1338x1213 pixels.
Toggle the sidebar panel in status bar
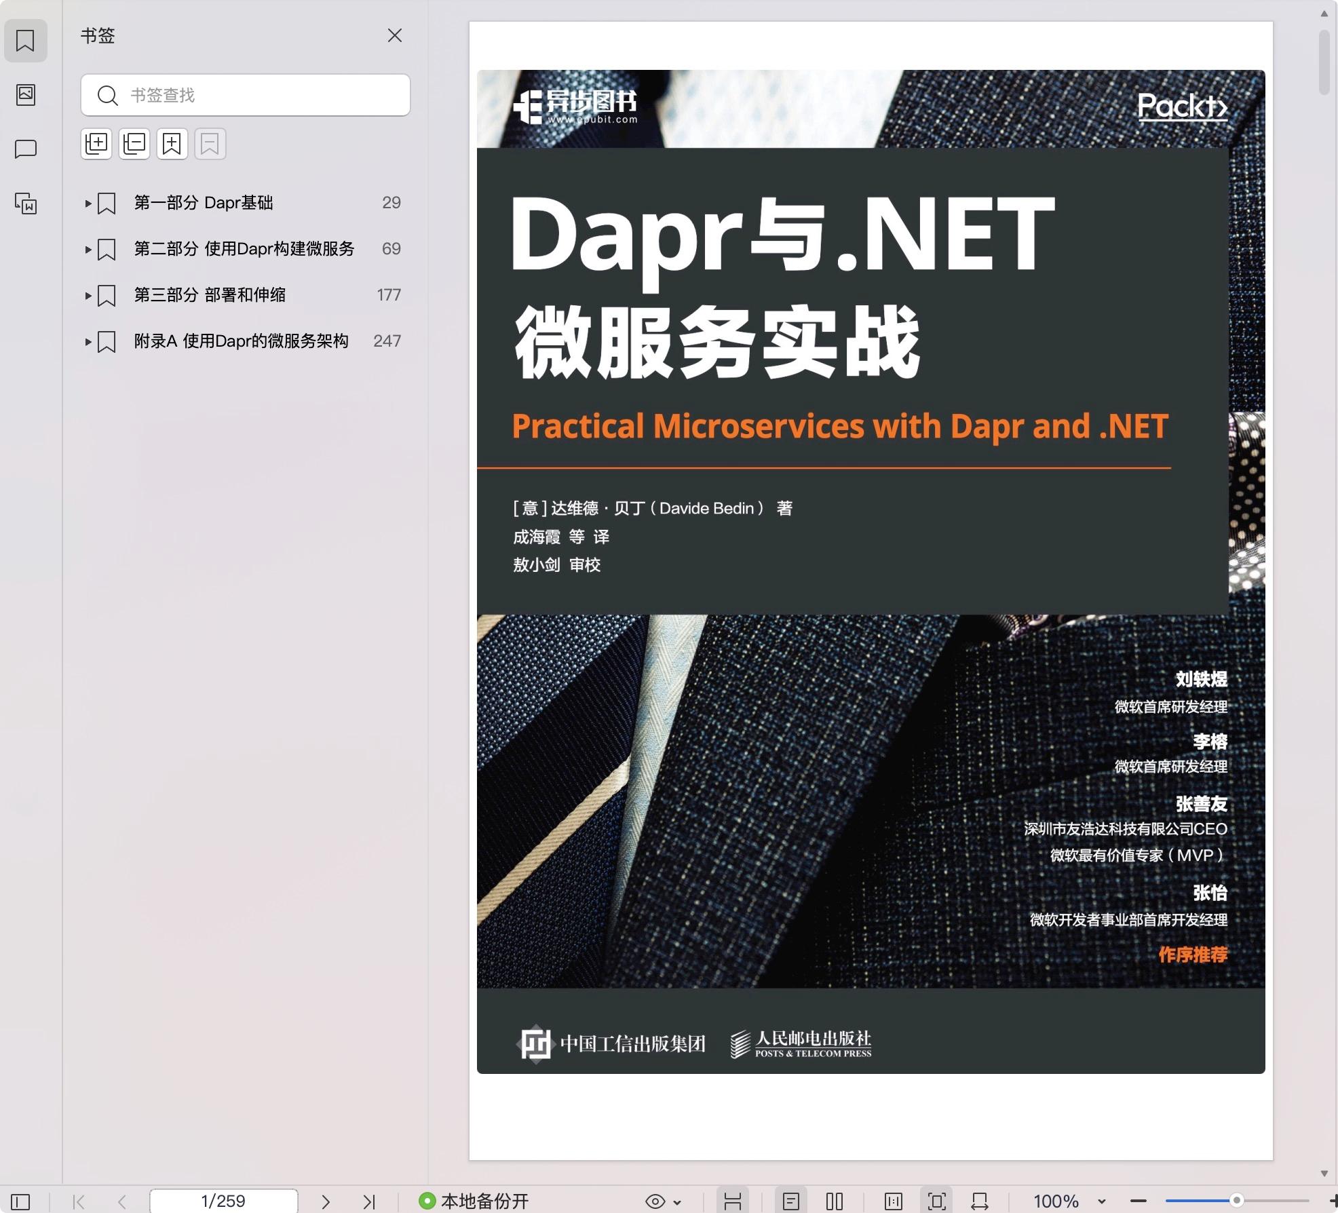[20, 1201]
